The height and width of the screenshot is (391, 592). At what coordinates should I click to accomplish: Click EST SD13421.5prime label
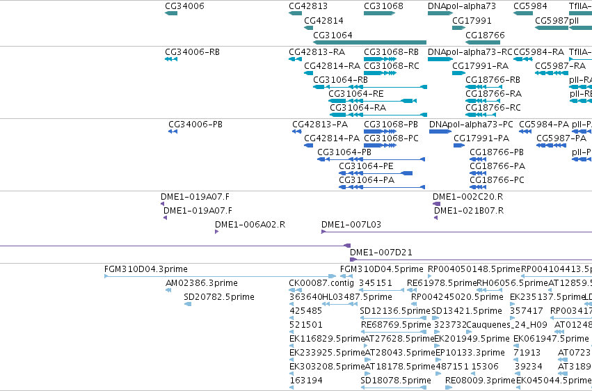tap(467, 312)
